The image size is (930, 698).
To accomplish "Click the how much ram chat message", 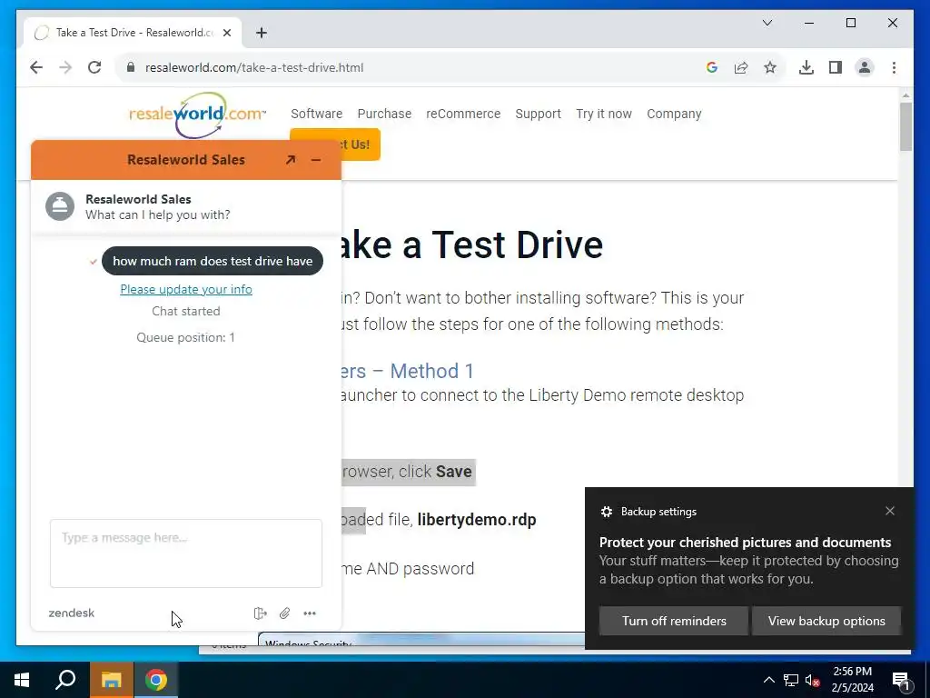I will (x=213, y=261).
